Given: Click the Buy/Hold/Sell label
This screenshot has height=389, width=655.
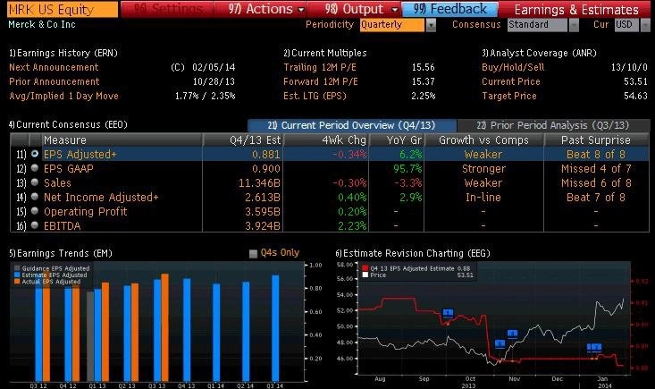Looking at the screenshot, I should tap(513, 67).
